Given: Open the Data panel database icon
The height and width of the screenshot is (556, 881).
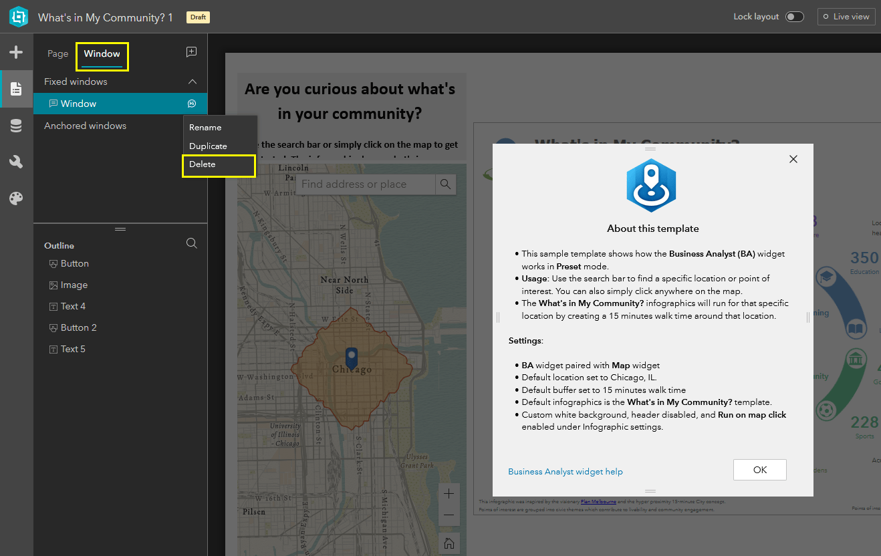Looking at the screenshot, I should pos(16,126).
